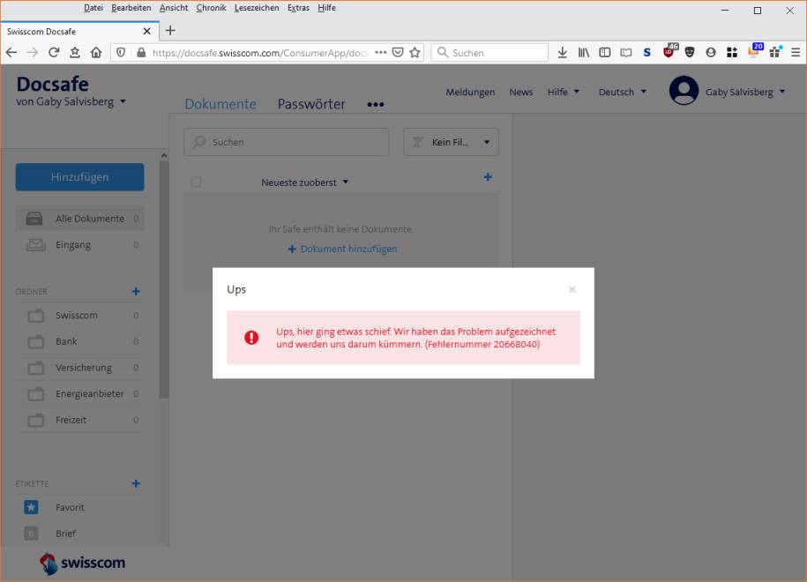Open the Extras menu

point(298,8)
